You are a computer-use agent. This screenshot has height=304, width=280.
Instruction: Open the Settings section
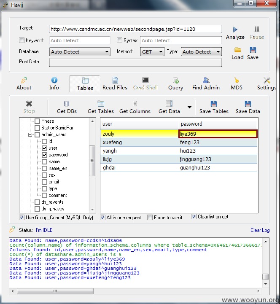267,84
